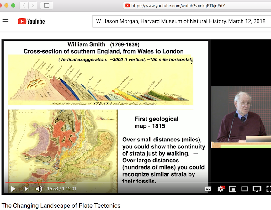Image resolution: width=271 pixels, height=210 pixels.
Task: Play the paused video
Action: (x=13, y=189)
